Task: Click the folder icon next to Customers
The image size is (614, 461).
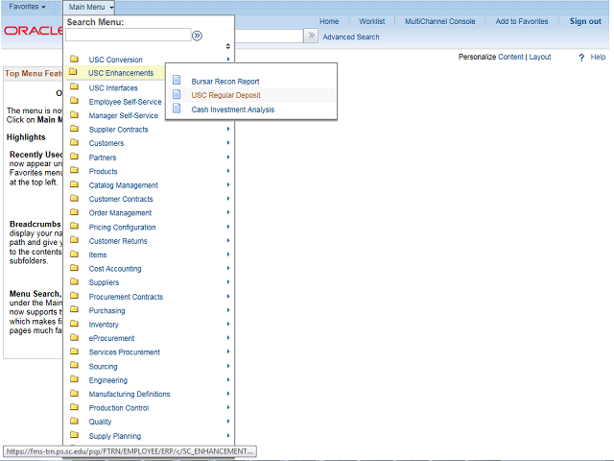Action: (x=75, y=142)
